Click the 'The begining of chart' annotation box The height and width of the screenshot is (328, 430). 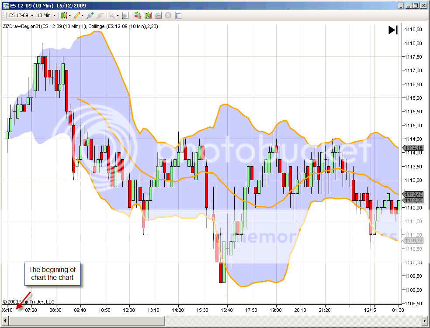click(52, 274)
